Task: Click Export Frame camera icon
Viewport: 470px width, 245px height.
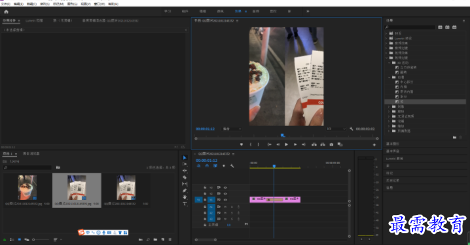Action: tap(331, 144)
